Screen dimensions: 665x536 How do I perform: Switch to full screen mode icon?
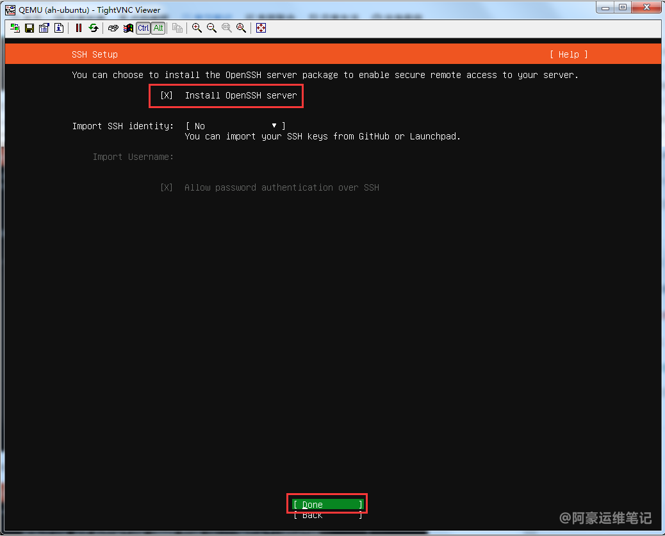[x=261, y=28]
